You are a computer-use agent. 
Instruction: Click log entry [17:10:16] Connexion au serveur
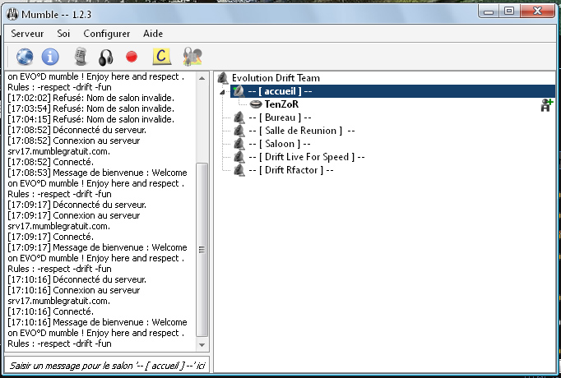[x=74, y=296]
